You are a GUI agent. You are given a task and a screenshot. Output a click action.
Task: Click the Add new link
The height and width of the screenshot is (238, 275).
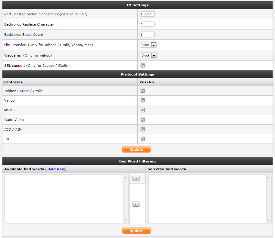pos(57,169)
